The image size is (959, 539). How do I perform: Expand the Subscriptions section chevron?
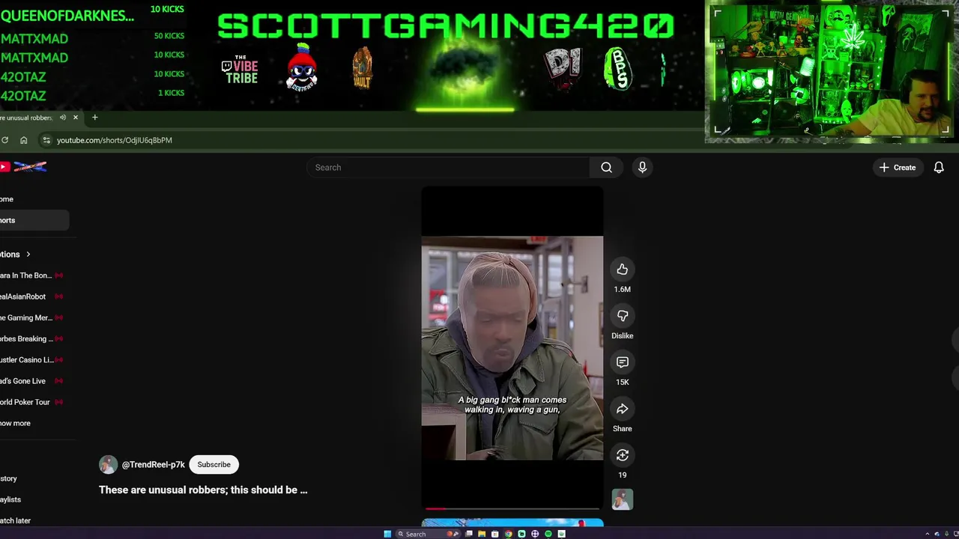pyautogui.click(x=28, y=255)
